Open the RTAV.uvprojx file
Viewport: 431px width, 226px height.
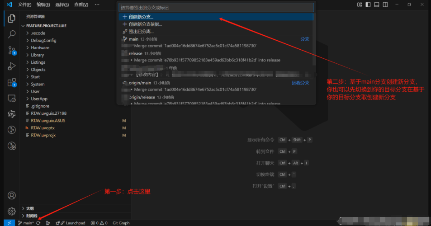click(x=76, y=135)
